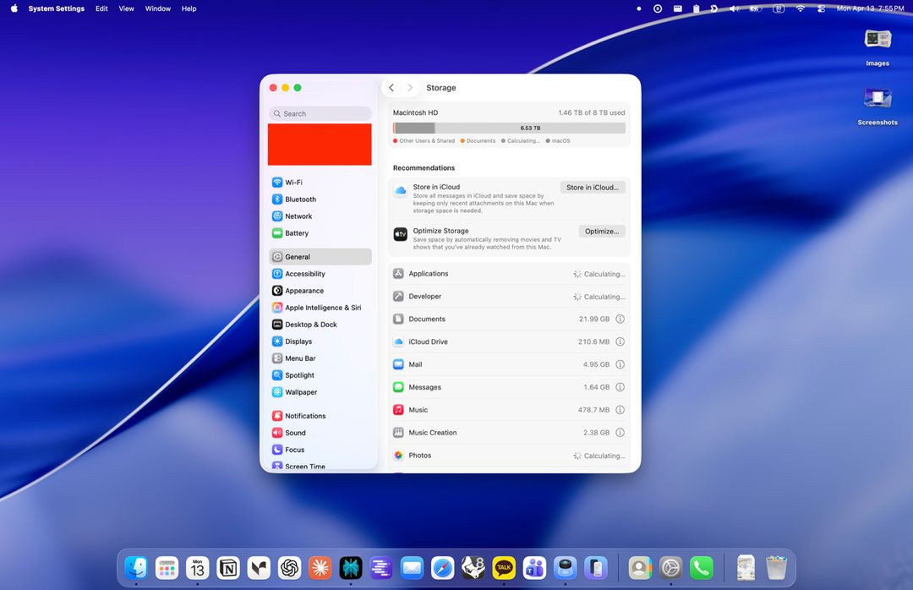
Task: Select the Developer storage row
Action: coord(509,297)
